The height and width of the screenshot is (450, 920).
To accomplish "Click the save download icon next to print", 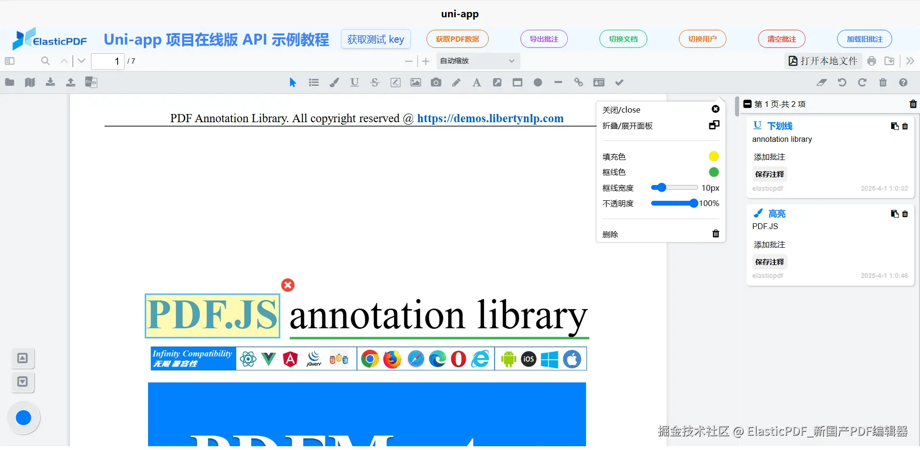I will (889, 61).
